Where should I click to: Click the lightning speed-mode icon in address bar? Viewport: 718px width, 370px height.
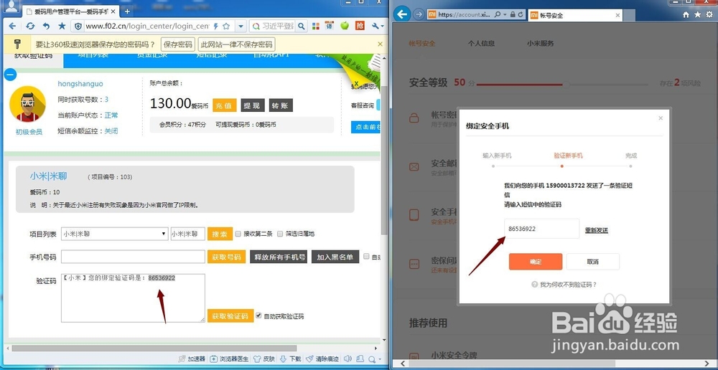(215, 26)
